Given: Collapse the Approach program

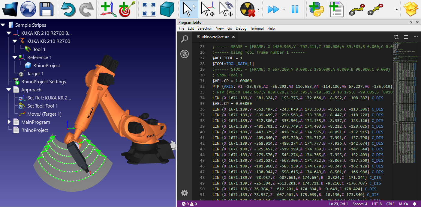Looking at the screenshot, I should (x=9, y=90).
